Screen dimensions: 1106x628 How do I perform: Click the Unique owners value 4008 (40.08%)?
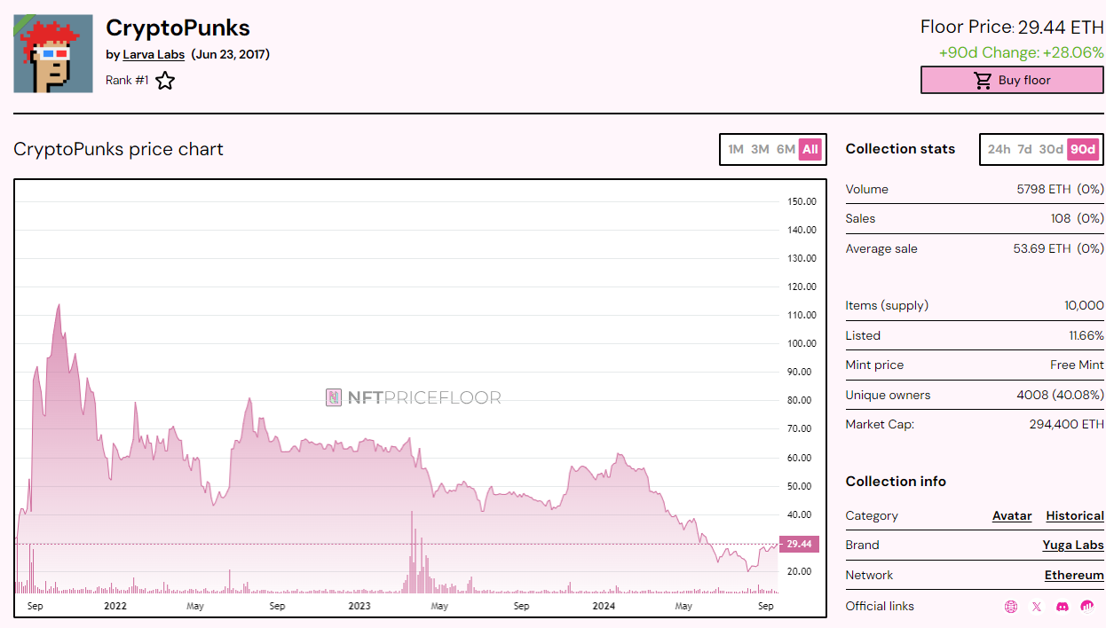[1060, 395]
